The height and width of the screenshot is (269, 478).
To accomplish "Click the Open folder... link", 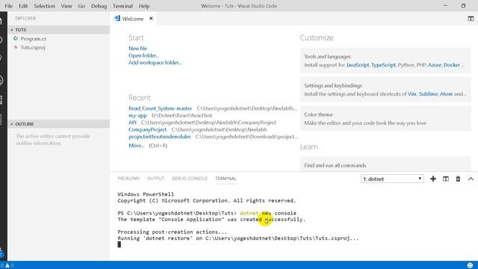I will pyautogui.click(x=143, y=55).
